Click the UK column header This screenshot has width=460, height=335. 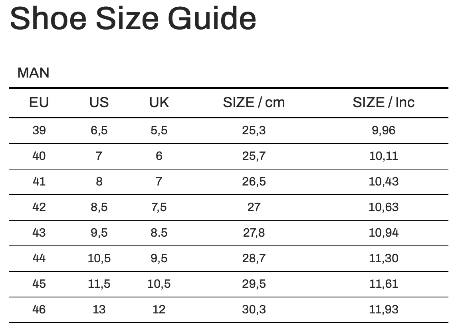(159, 102)
